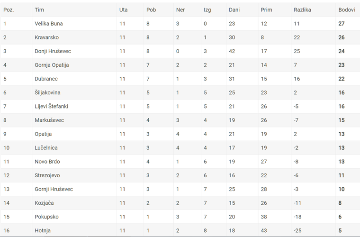
Task: Select the Poz. column header
Action: (9, 9)
